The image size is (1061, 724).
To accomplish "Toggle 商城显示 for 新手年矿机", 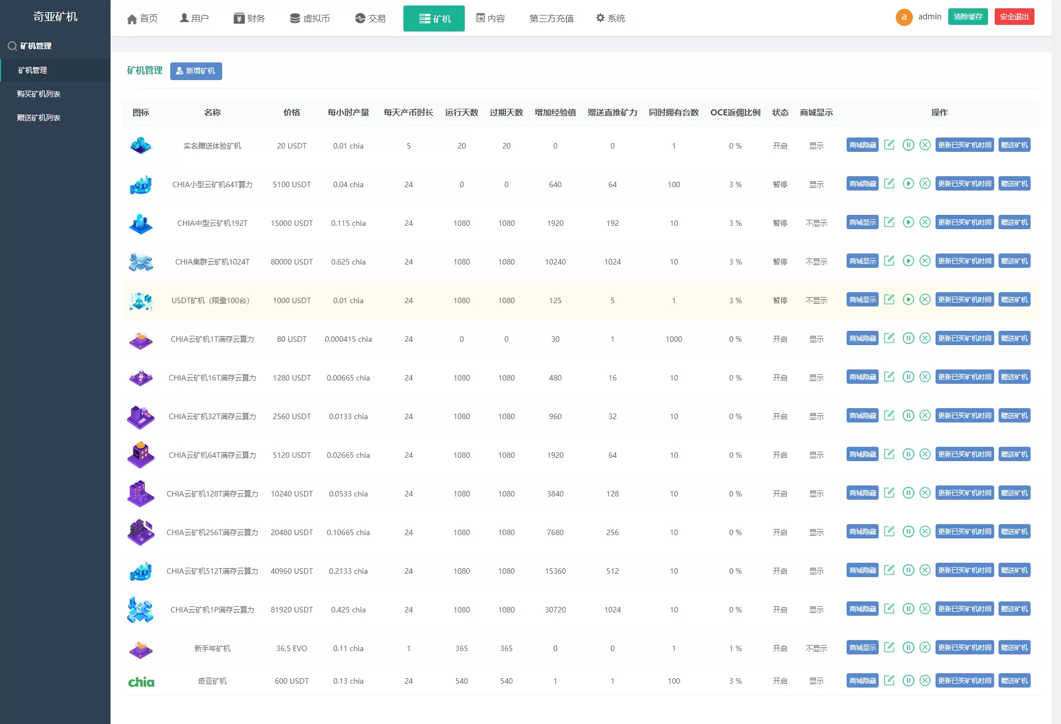I will pos(862,647).
